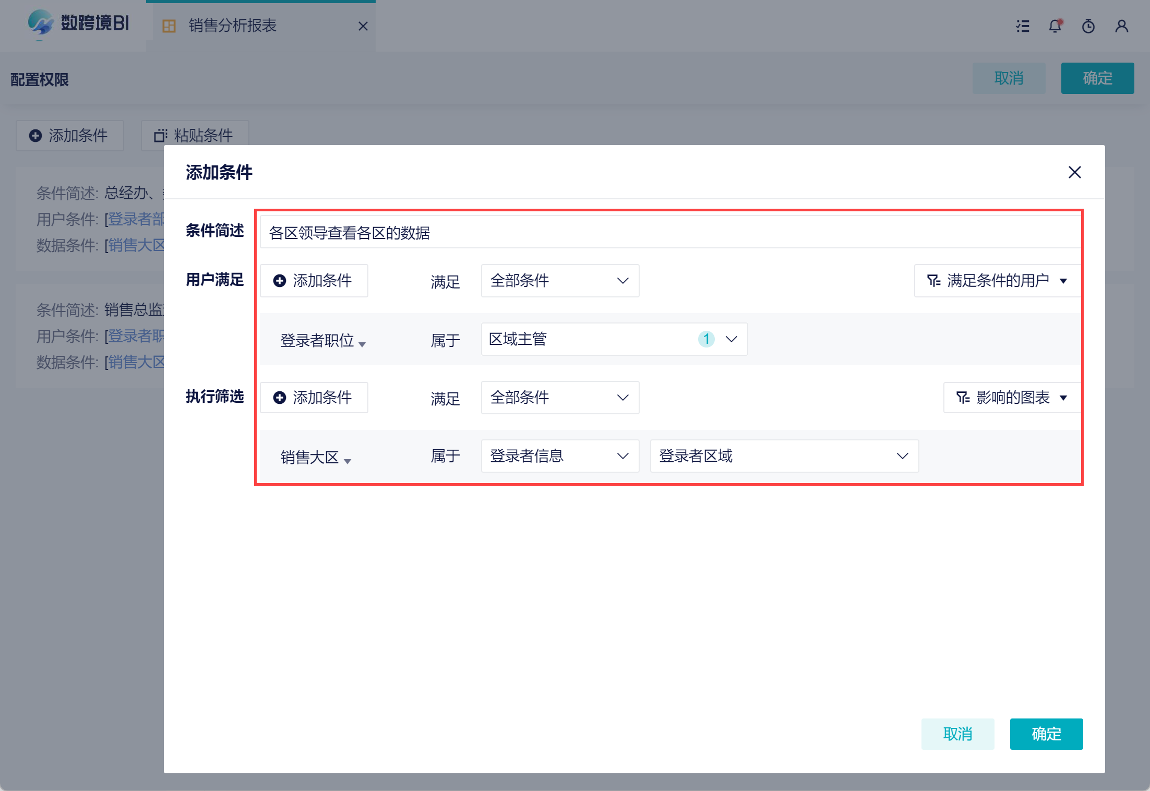This screenshot has width=1150, height=791.
Task: Switch to the 销售分析报表 tab
Action: point(233,26)
